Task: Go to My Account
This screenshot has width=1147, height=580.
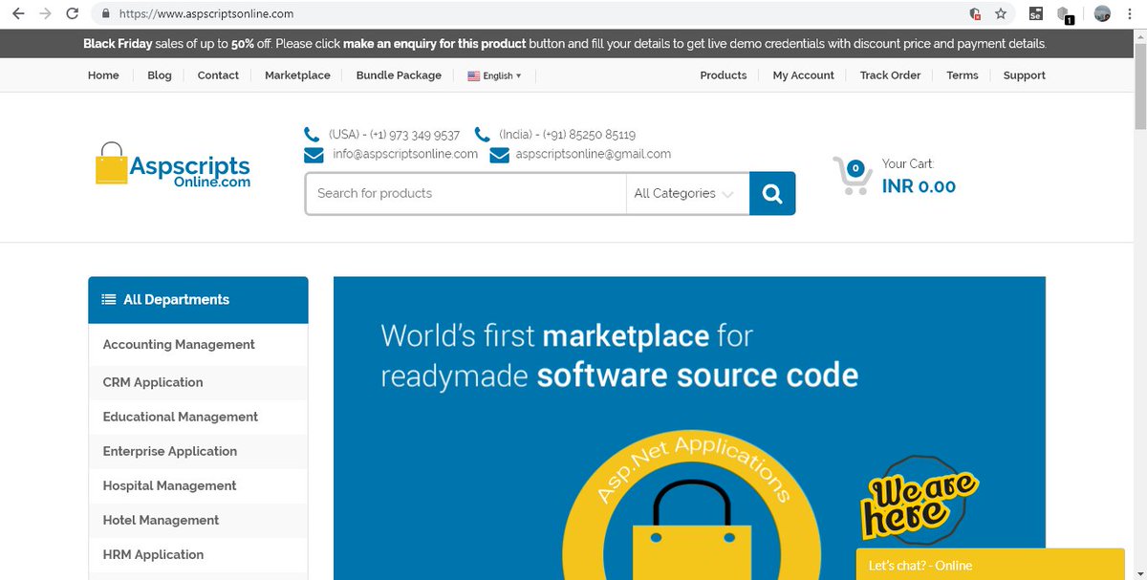Action: click(804, 75)
